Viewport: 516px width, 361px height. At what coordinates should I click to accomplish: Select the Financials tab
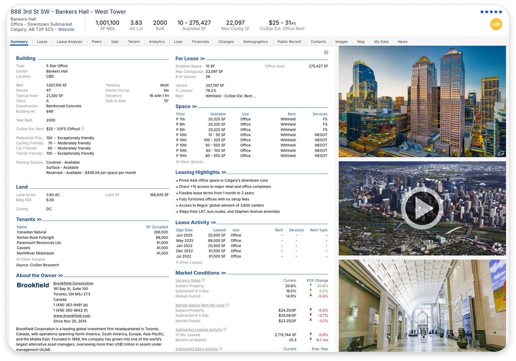click(200, 42)
